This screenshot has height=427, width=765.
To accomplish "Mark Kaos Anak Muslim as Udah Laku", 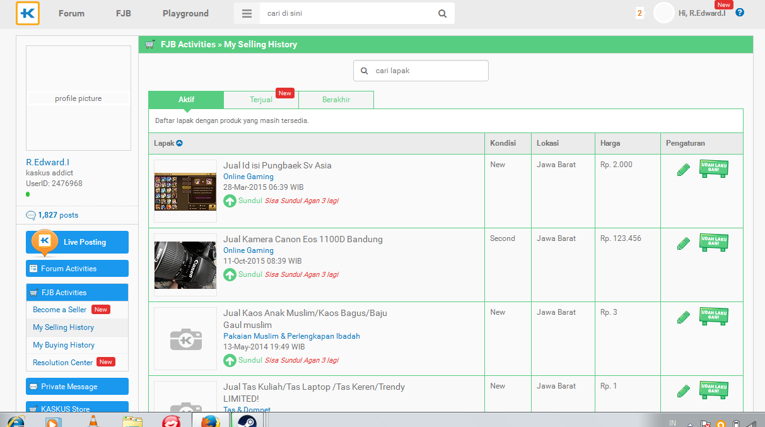I will click(x=714, y=317).
